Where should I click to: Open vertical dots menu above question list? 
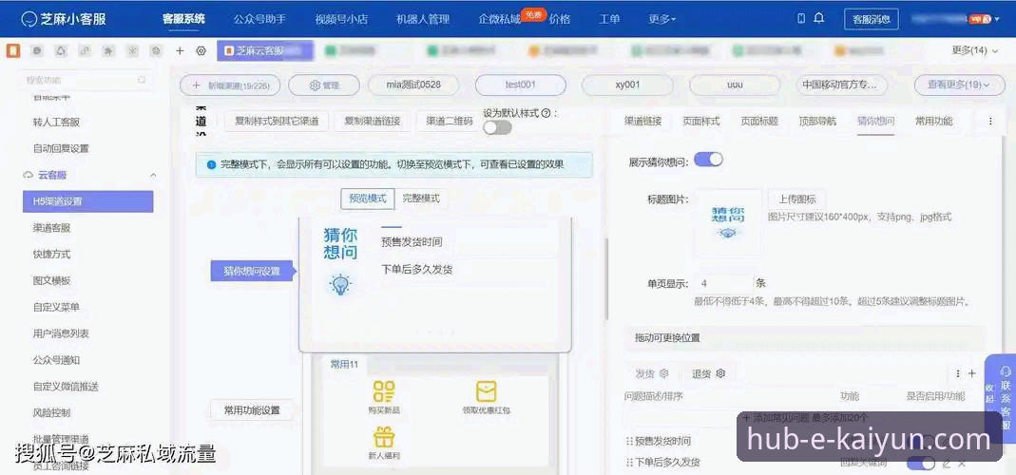(958, 373)
